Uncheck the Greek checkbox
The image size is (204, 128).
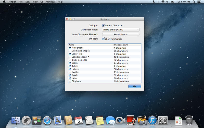click(70, 75)
